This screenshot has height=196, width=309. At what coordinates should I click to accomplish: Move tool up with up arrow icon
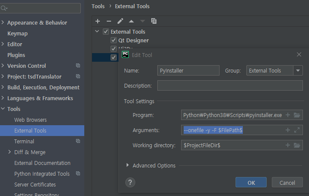point(131,21)
